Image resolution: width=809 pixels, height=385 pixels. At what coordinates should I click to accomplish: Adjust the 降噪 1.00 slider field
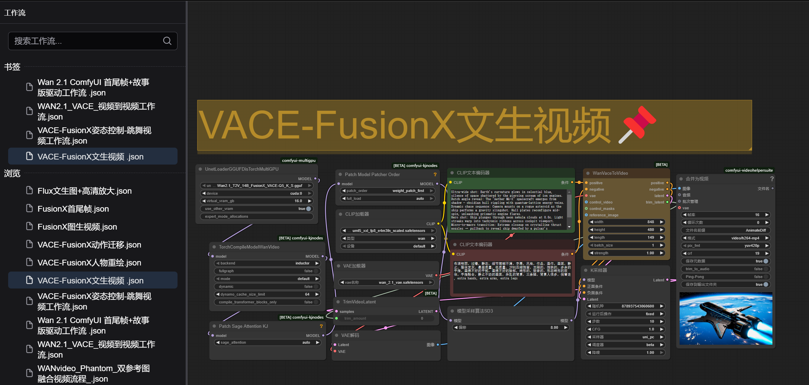tap(625, 352)
